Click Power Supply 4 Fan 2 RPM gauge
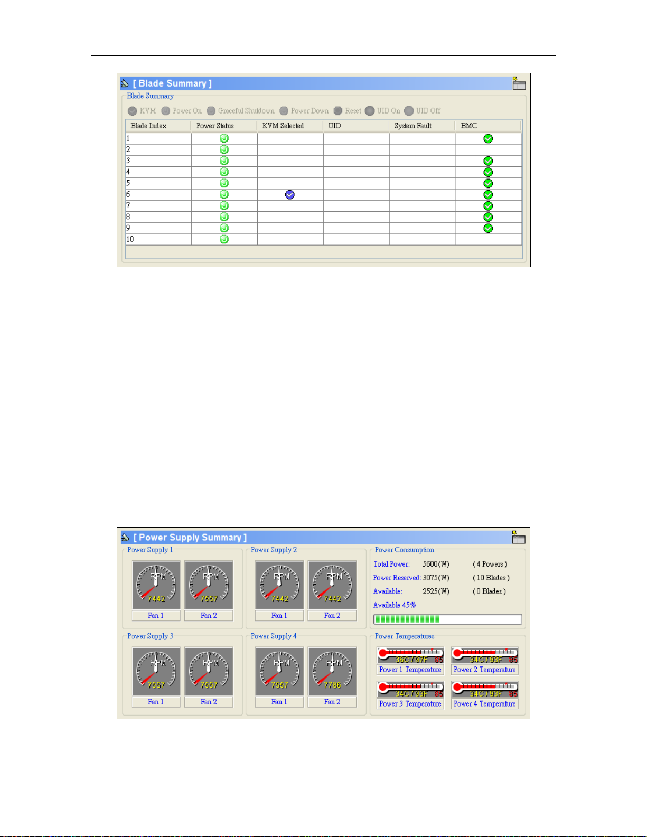The width and height of the screenshot is (647, 837). tap(332, 671)
